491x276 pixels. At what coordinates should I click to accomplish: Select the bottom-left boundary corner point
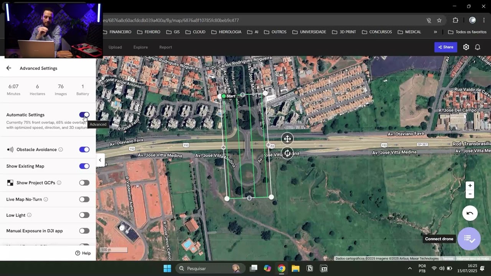pyautogui.click(x=227, y=199)
